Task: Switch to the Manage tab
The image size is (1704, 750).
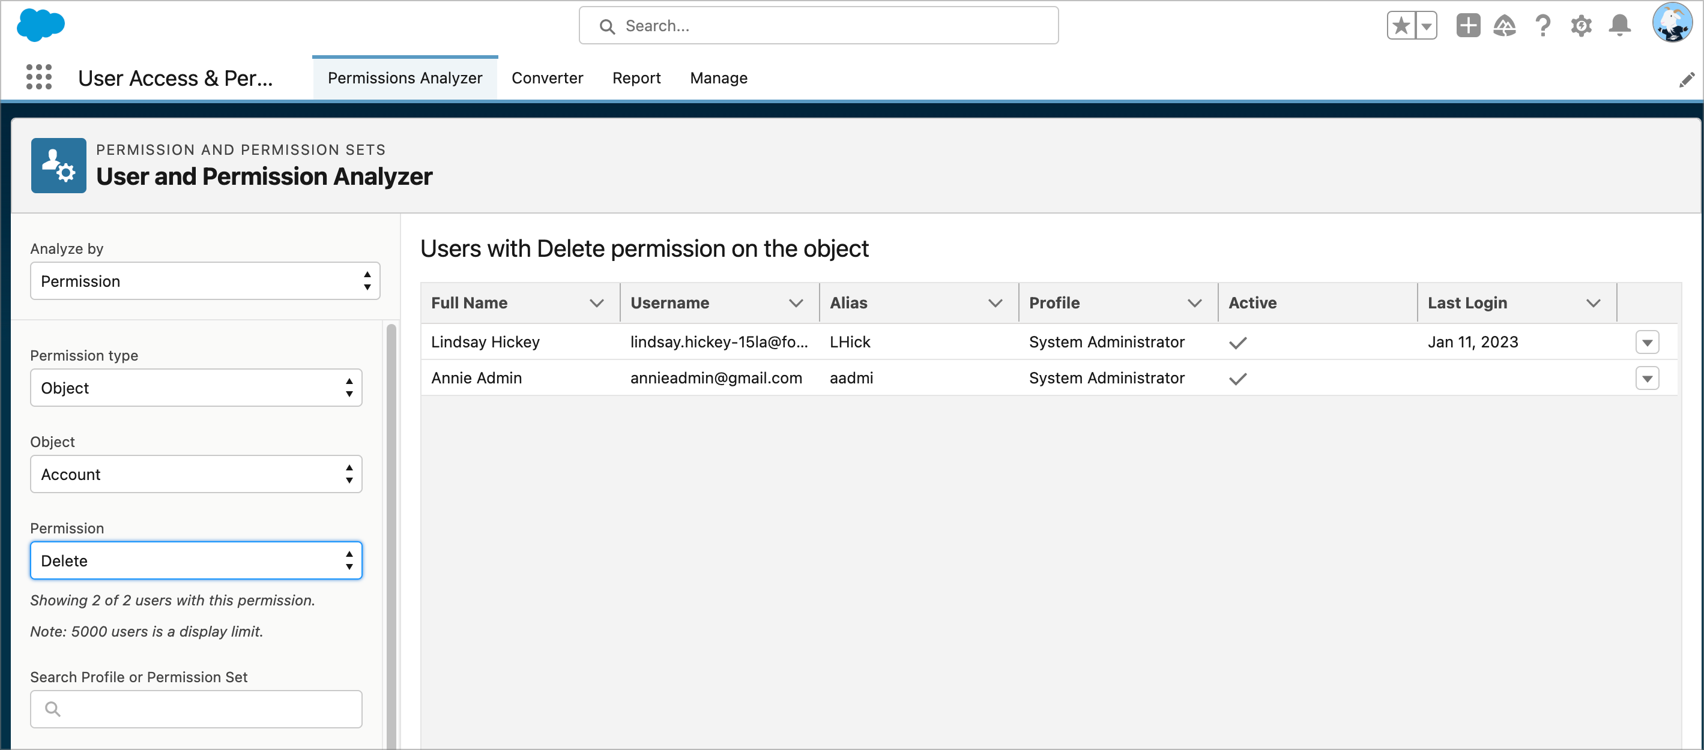Action: (718, 78)
